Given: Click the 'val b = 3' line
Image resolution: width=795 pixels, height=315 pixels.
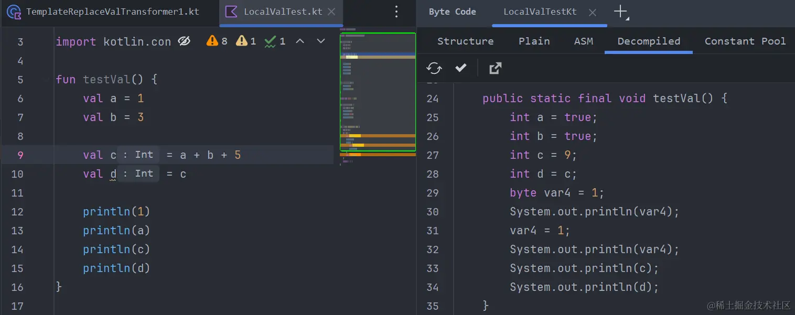Looking at the screenshot, I should (113, 117).
